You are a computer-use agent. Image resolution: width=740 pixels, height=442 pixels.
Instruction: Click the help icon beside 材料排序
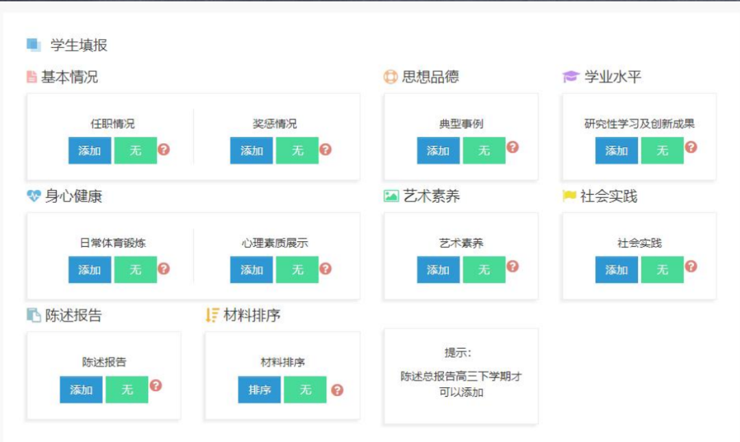[x=336, y=390]
